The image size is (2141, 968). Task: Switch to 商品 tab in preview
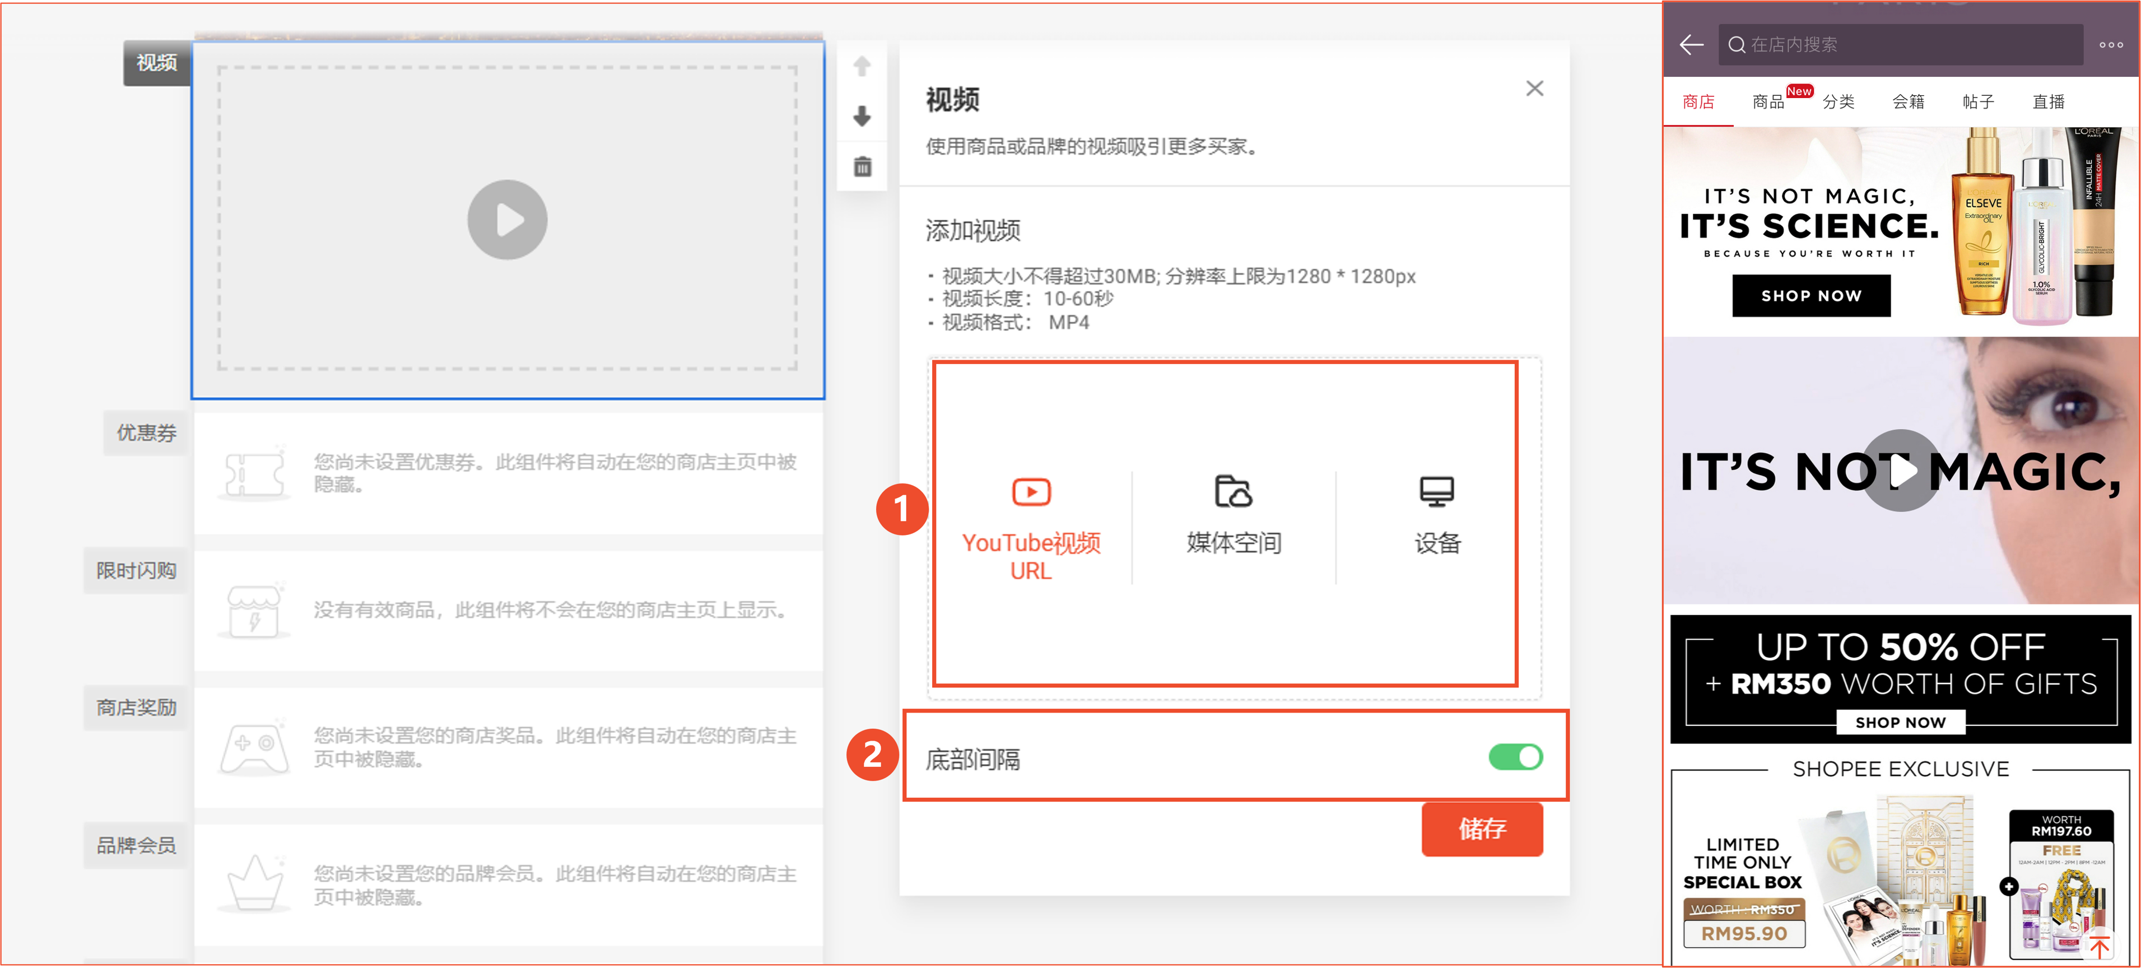coord(1768,101)
